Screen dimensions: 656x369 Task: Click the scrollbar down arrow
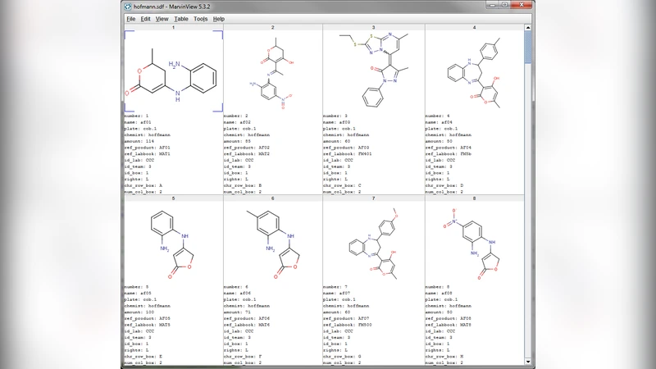pyautogui.click(x=528, y=364)
